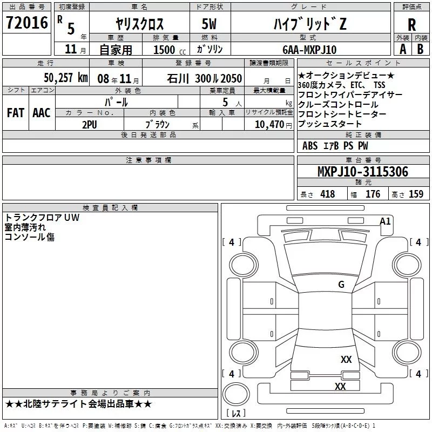
Task: Click the 評価点 header
Action: 411,7
